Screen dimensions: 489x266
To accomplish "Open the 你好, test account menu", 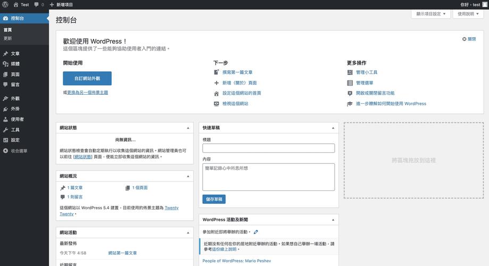I will [x=474, y=5].
